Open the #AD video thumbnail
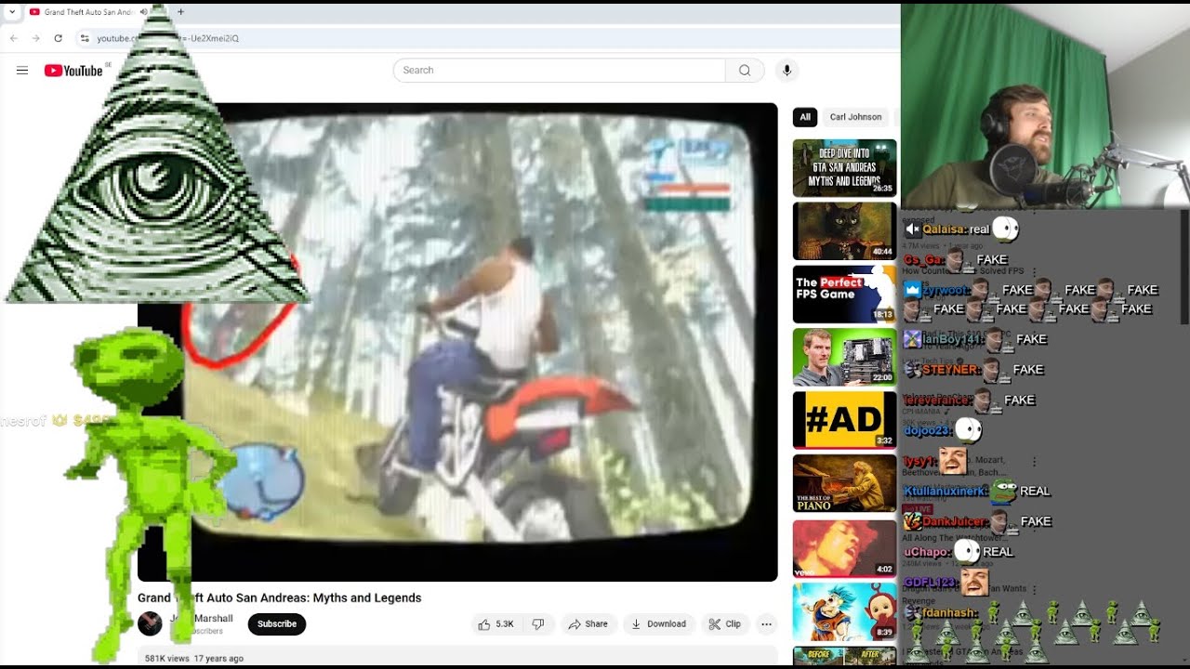1190x669 pixels. click(x=844, y=420)
